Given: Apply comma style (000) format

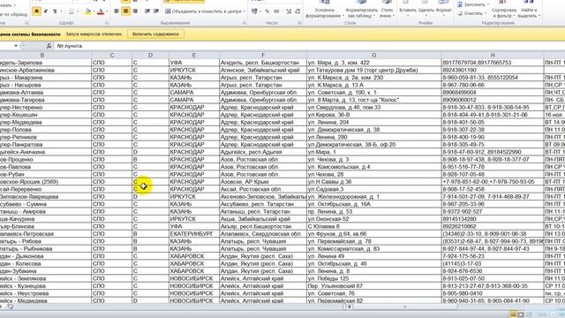Looking at the screenshot, I should (x=276, y=11).
